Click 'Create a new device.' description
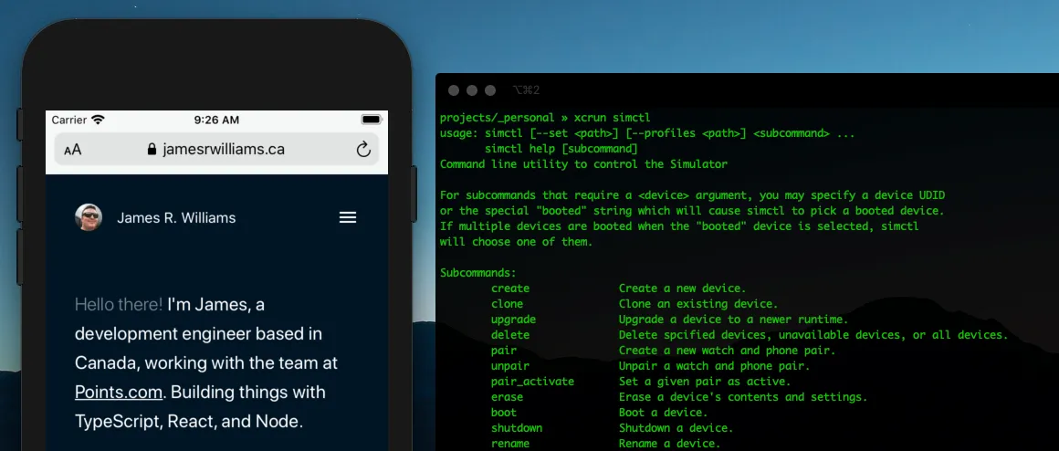Screen dimensions: 1059x451 (682, 288)
